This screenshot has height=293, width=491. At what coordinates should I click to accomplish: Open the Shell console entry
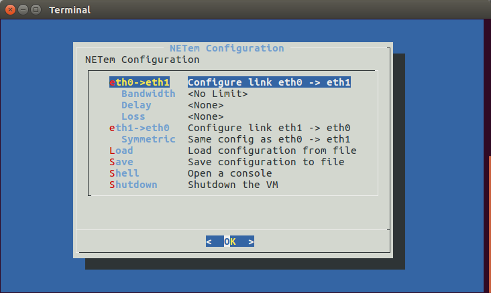[x=124, y=173]
